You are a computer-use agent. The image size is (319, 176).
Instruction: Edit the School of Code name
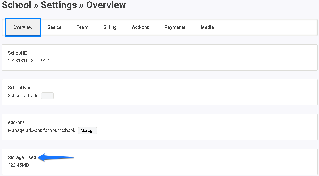pos(47,96)
